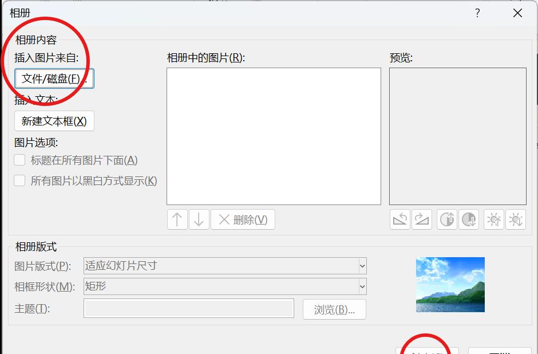
Task: Click inside the 主题 text field
Action: pyautogui.click(x=189, y=309)
